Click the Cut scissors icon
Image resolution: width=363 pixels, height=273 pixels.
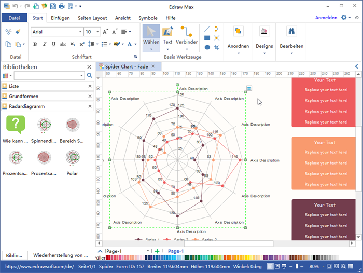point(8,32)
